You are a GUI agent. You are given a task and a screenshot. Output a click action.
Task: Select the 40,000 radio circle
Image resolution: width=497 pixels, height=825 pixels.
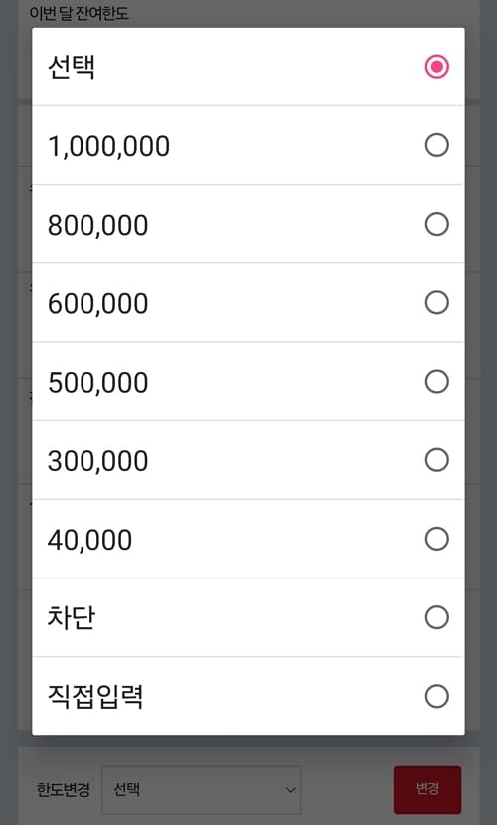coord(436,540)
